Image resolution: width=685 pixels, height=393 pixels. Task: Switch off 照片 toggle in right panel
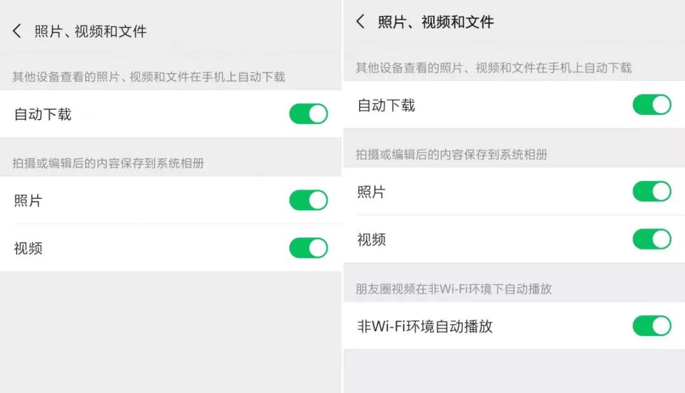651,191
